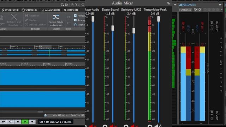Click the upper Kicker nudge icon
Screen dimensions: 226x127
(x=69, y=17)
